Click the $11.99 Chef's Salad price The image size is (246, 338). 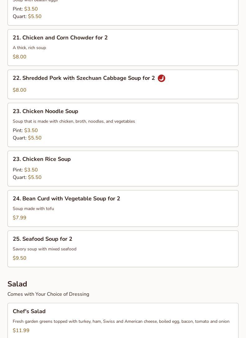21,331
